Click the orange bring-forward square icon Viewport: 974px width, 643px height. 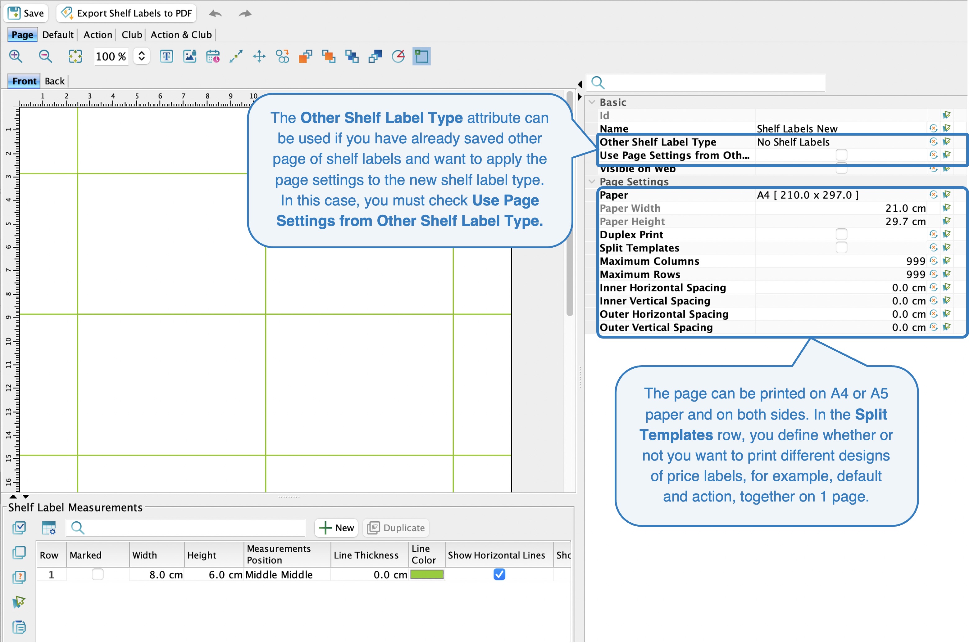click(329, 56)
